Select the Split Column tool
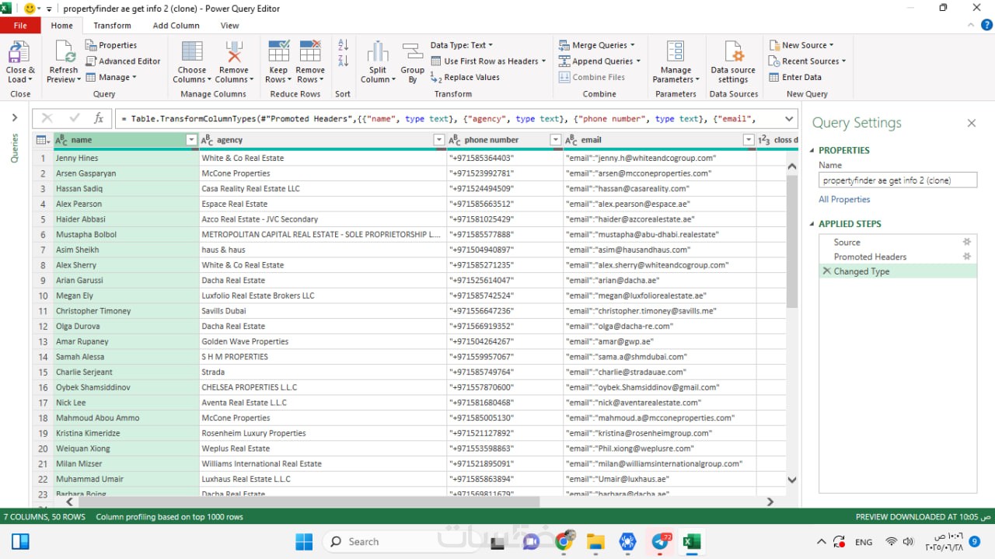This screenshot has width=995, height=559. pyautogui.click(x=378, y=53)
